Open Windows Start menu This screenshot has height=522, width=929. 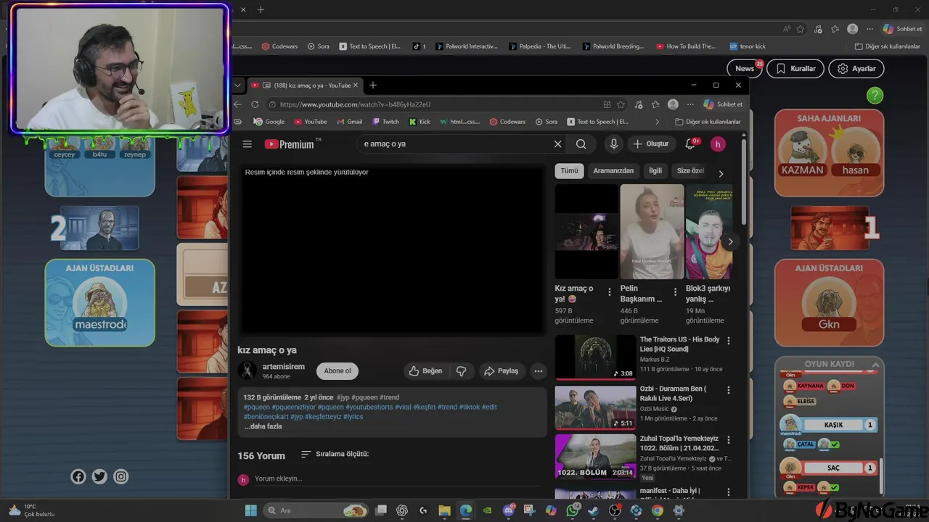(x=251, y=510)
